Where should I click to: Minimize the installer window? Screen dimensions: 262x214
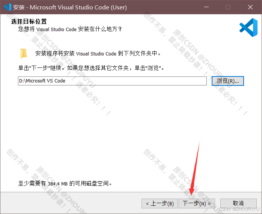tap(206, 7)
